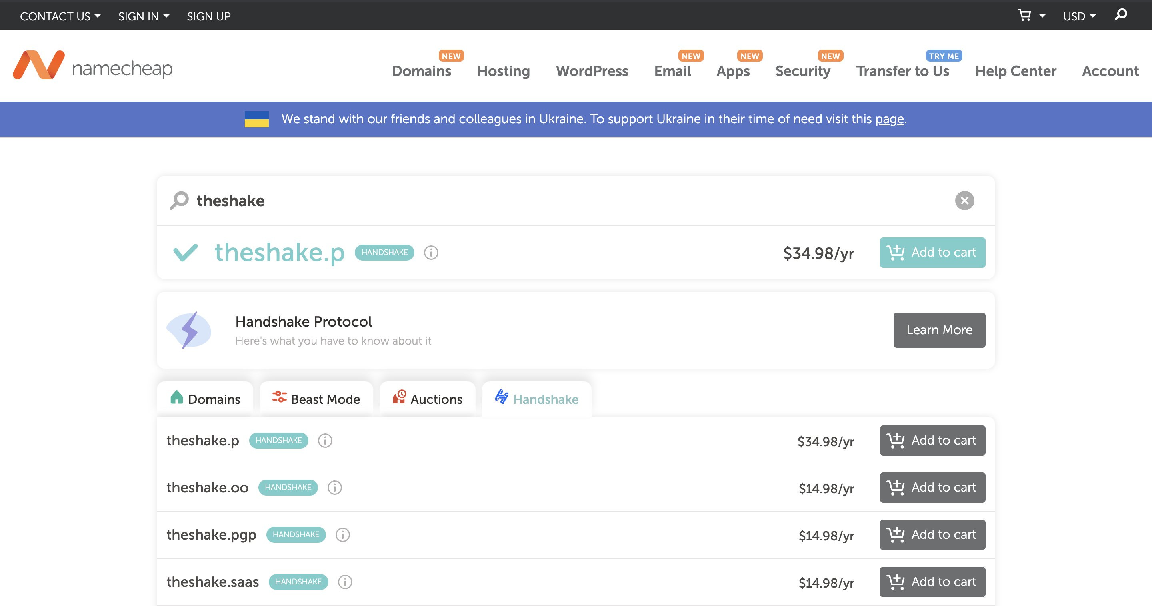Add theshake.p list row to cart
The height and width of the screenshot is (606, 1152).
932,441
